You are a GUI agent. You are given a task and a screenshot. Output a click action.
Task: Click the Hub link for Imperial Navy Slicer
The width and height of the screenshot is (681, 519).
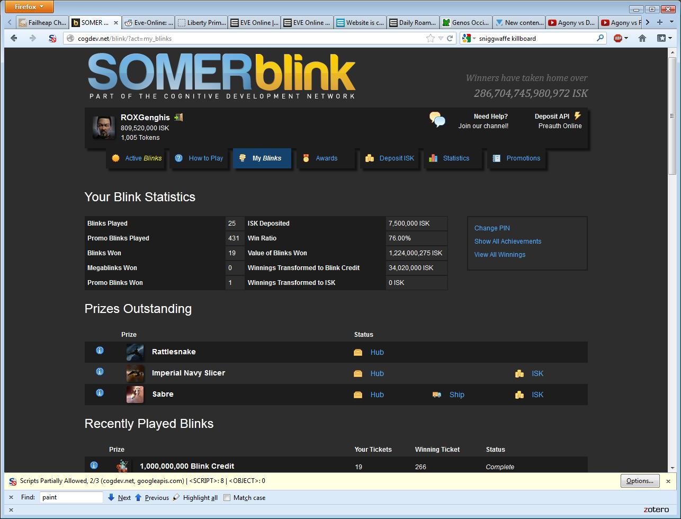(377, 373)
